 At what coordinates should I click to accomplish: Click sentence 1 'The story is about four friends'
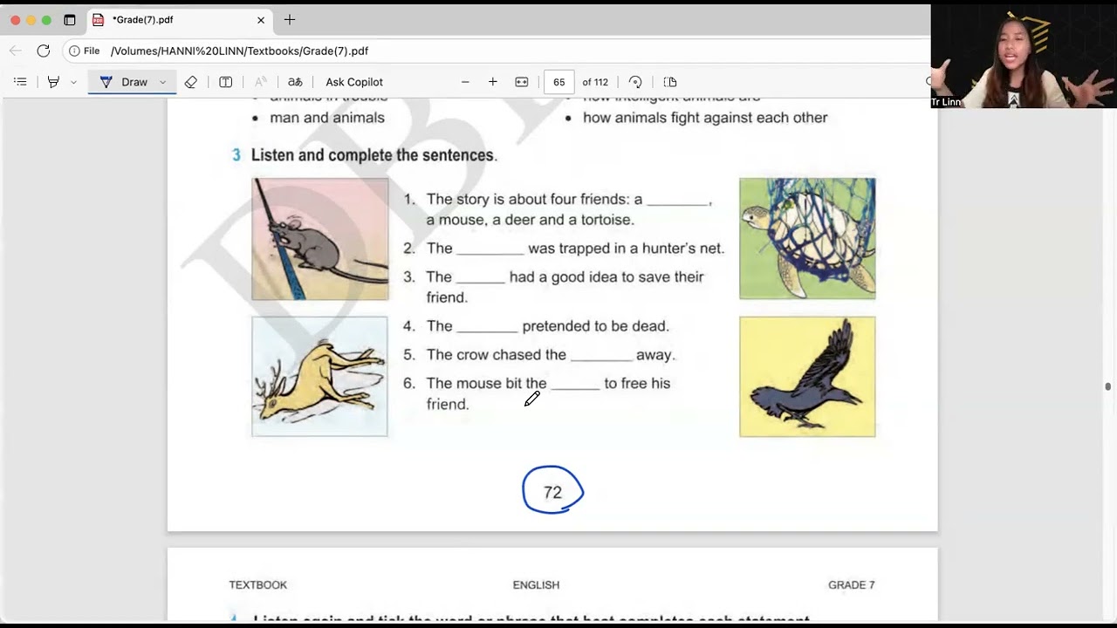[569, 209]
